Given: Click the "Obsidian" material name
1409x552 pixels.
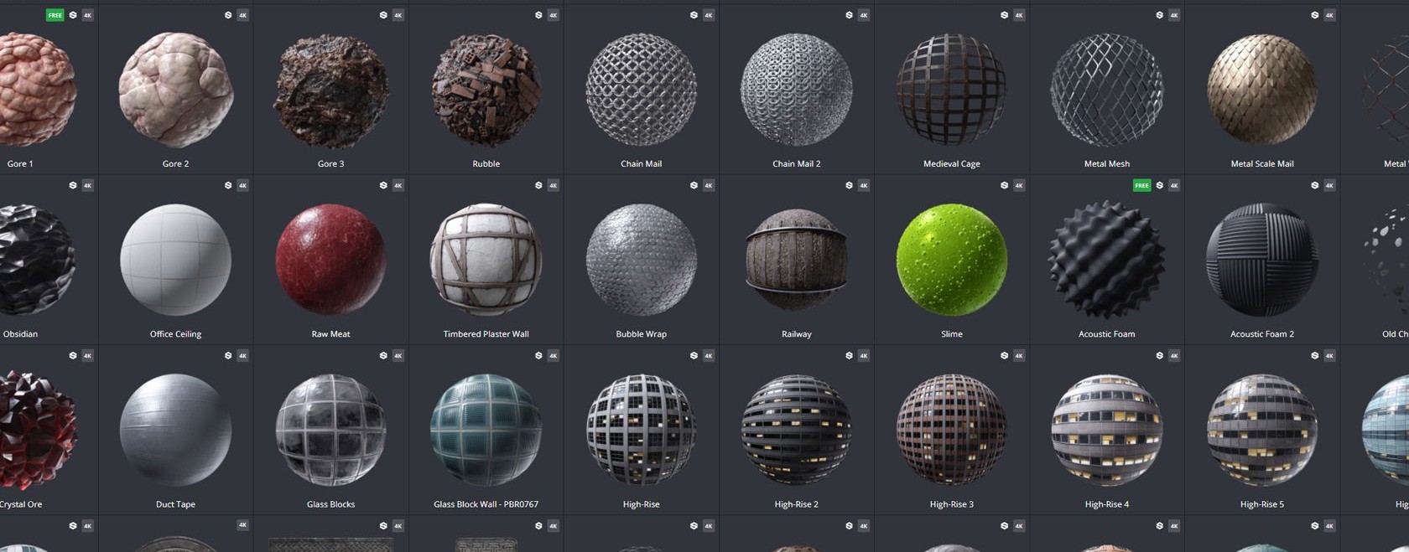Looking at the screenshot, I should (20, 334).
